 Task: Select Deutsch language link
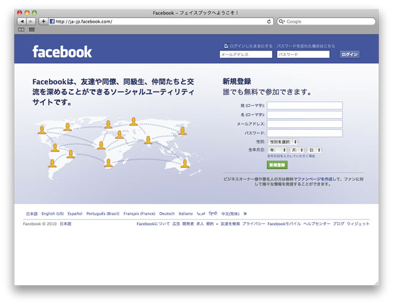[x=167, y=213]
